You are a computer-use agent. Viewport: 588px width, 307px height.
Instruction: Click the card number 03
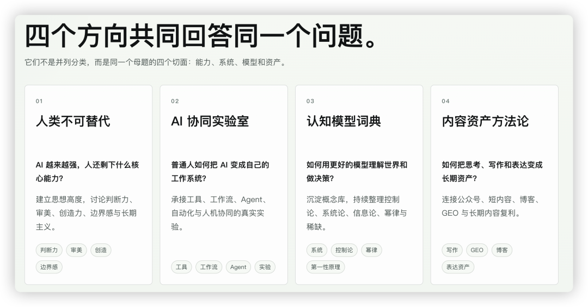click(x=310, y=101)
